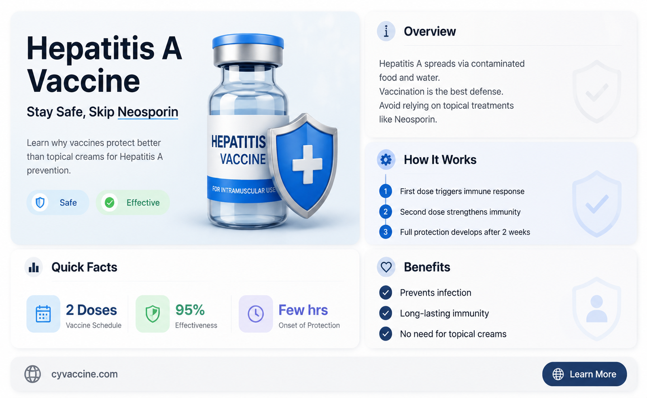This screenshot has width=647, height=398.
Task: Click the check icon beside Prevents infection
Action: click(386, 292)
